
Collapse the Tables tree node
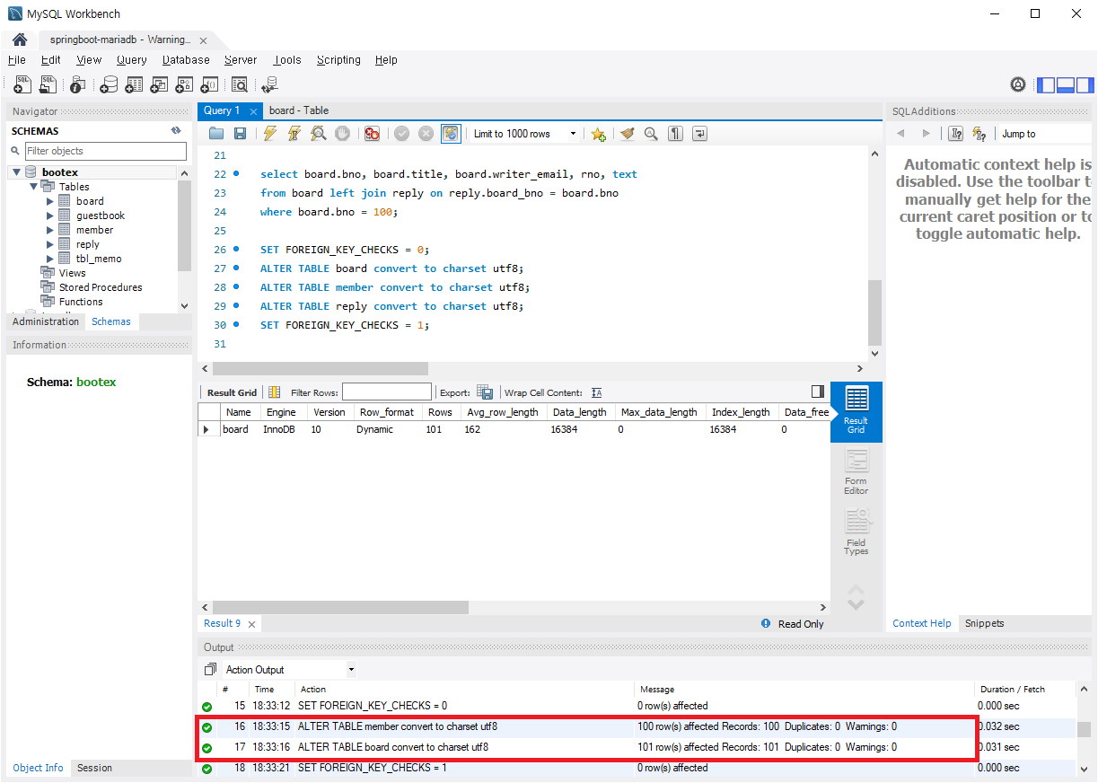(33, 187)
